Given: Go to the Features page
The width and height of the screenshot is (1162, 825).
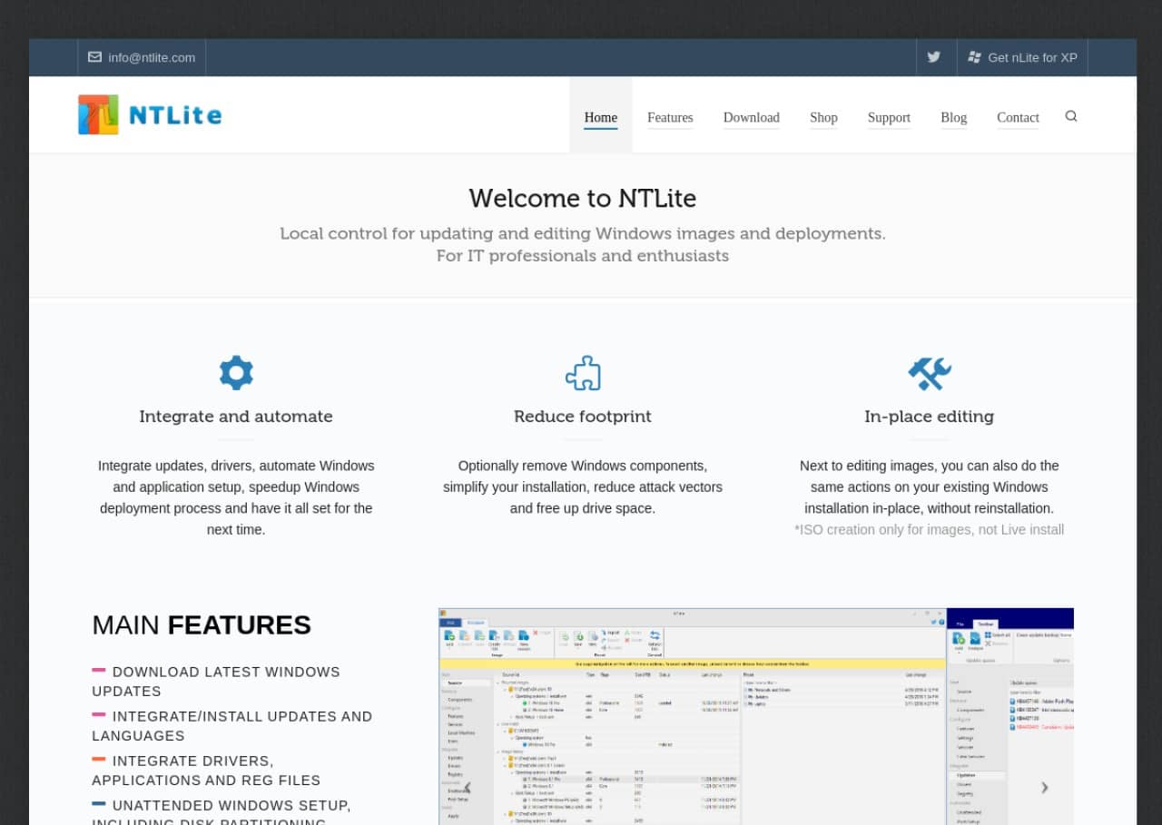Looking at the screenshot, I should pos(670,117).
